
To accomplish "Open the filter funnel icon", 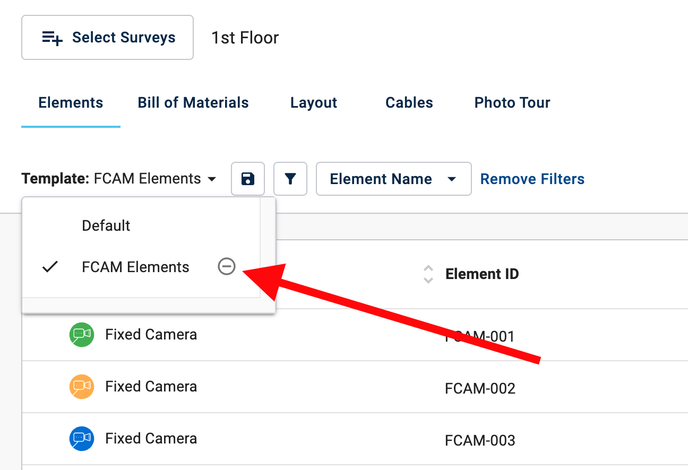I will point(290,179).
